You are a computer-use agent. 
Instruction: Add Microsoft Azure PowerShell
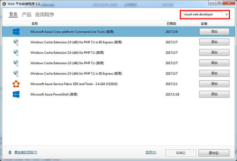tap(214, 94)
